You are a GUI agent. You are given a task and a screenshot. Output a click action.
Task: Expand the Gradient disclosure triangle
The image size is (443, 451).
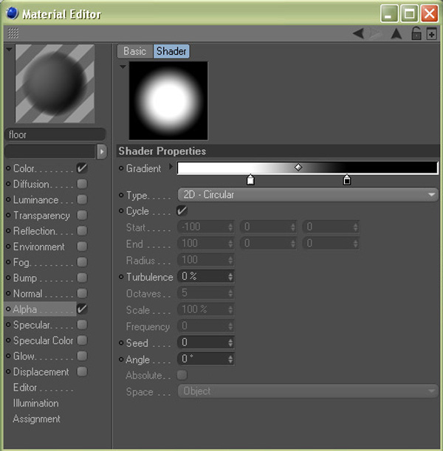(171, 168)
